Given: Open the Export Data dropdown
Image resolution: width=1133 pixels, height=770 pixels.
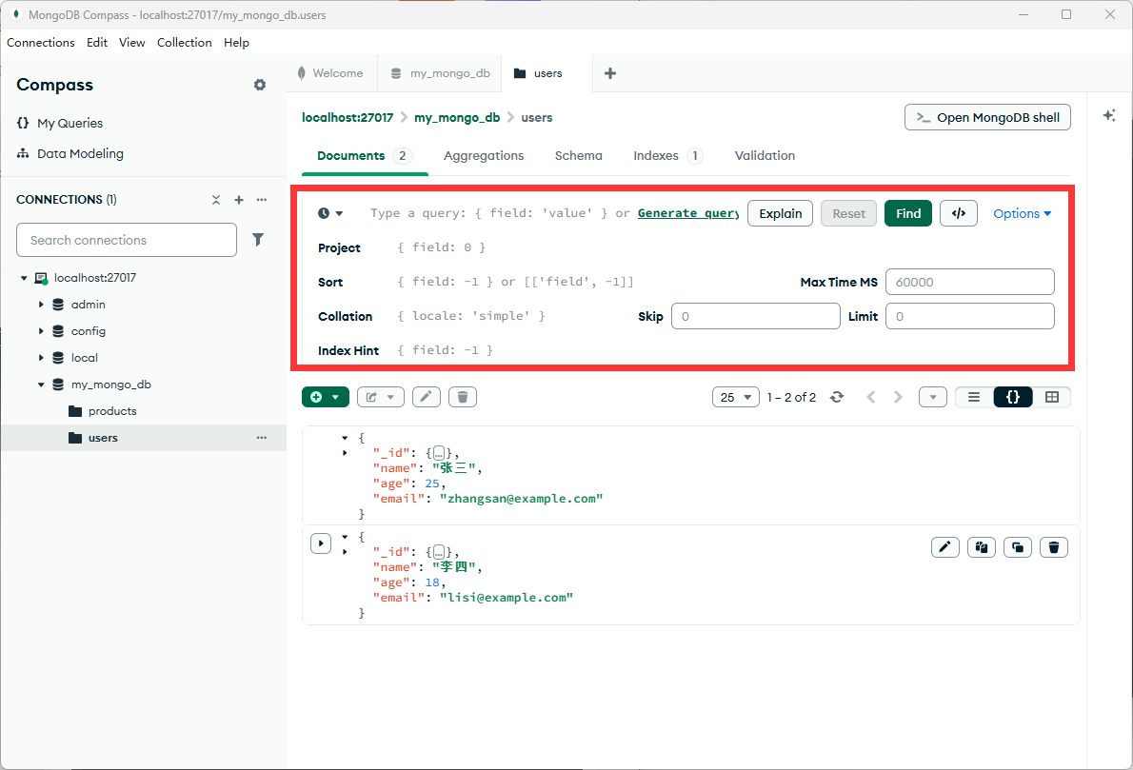Looking at the screenshot, I should [x=380, y=397].
